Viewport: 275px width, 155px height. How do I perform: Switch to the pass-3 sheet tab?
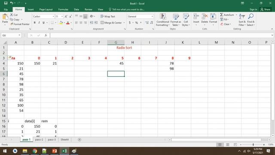52,139
